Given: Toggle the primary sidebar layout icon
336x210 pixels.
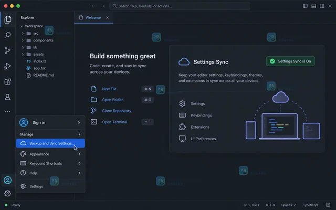Looking at the screenshot, I should pyautogui.click(x=306, y=6).
